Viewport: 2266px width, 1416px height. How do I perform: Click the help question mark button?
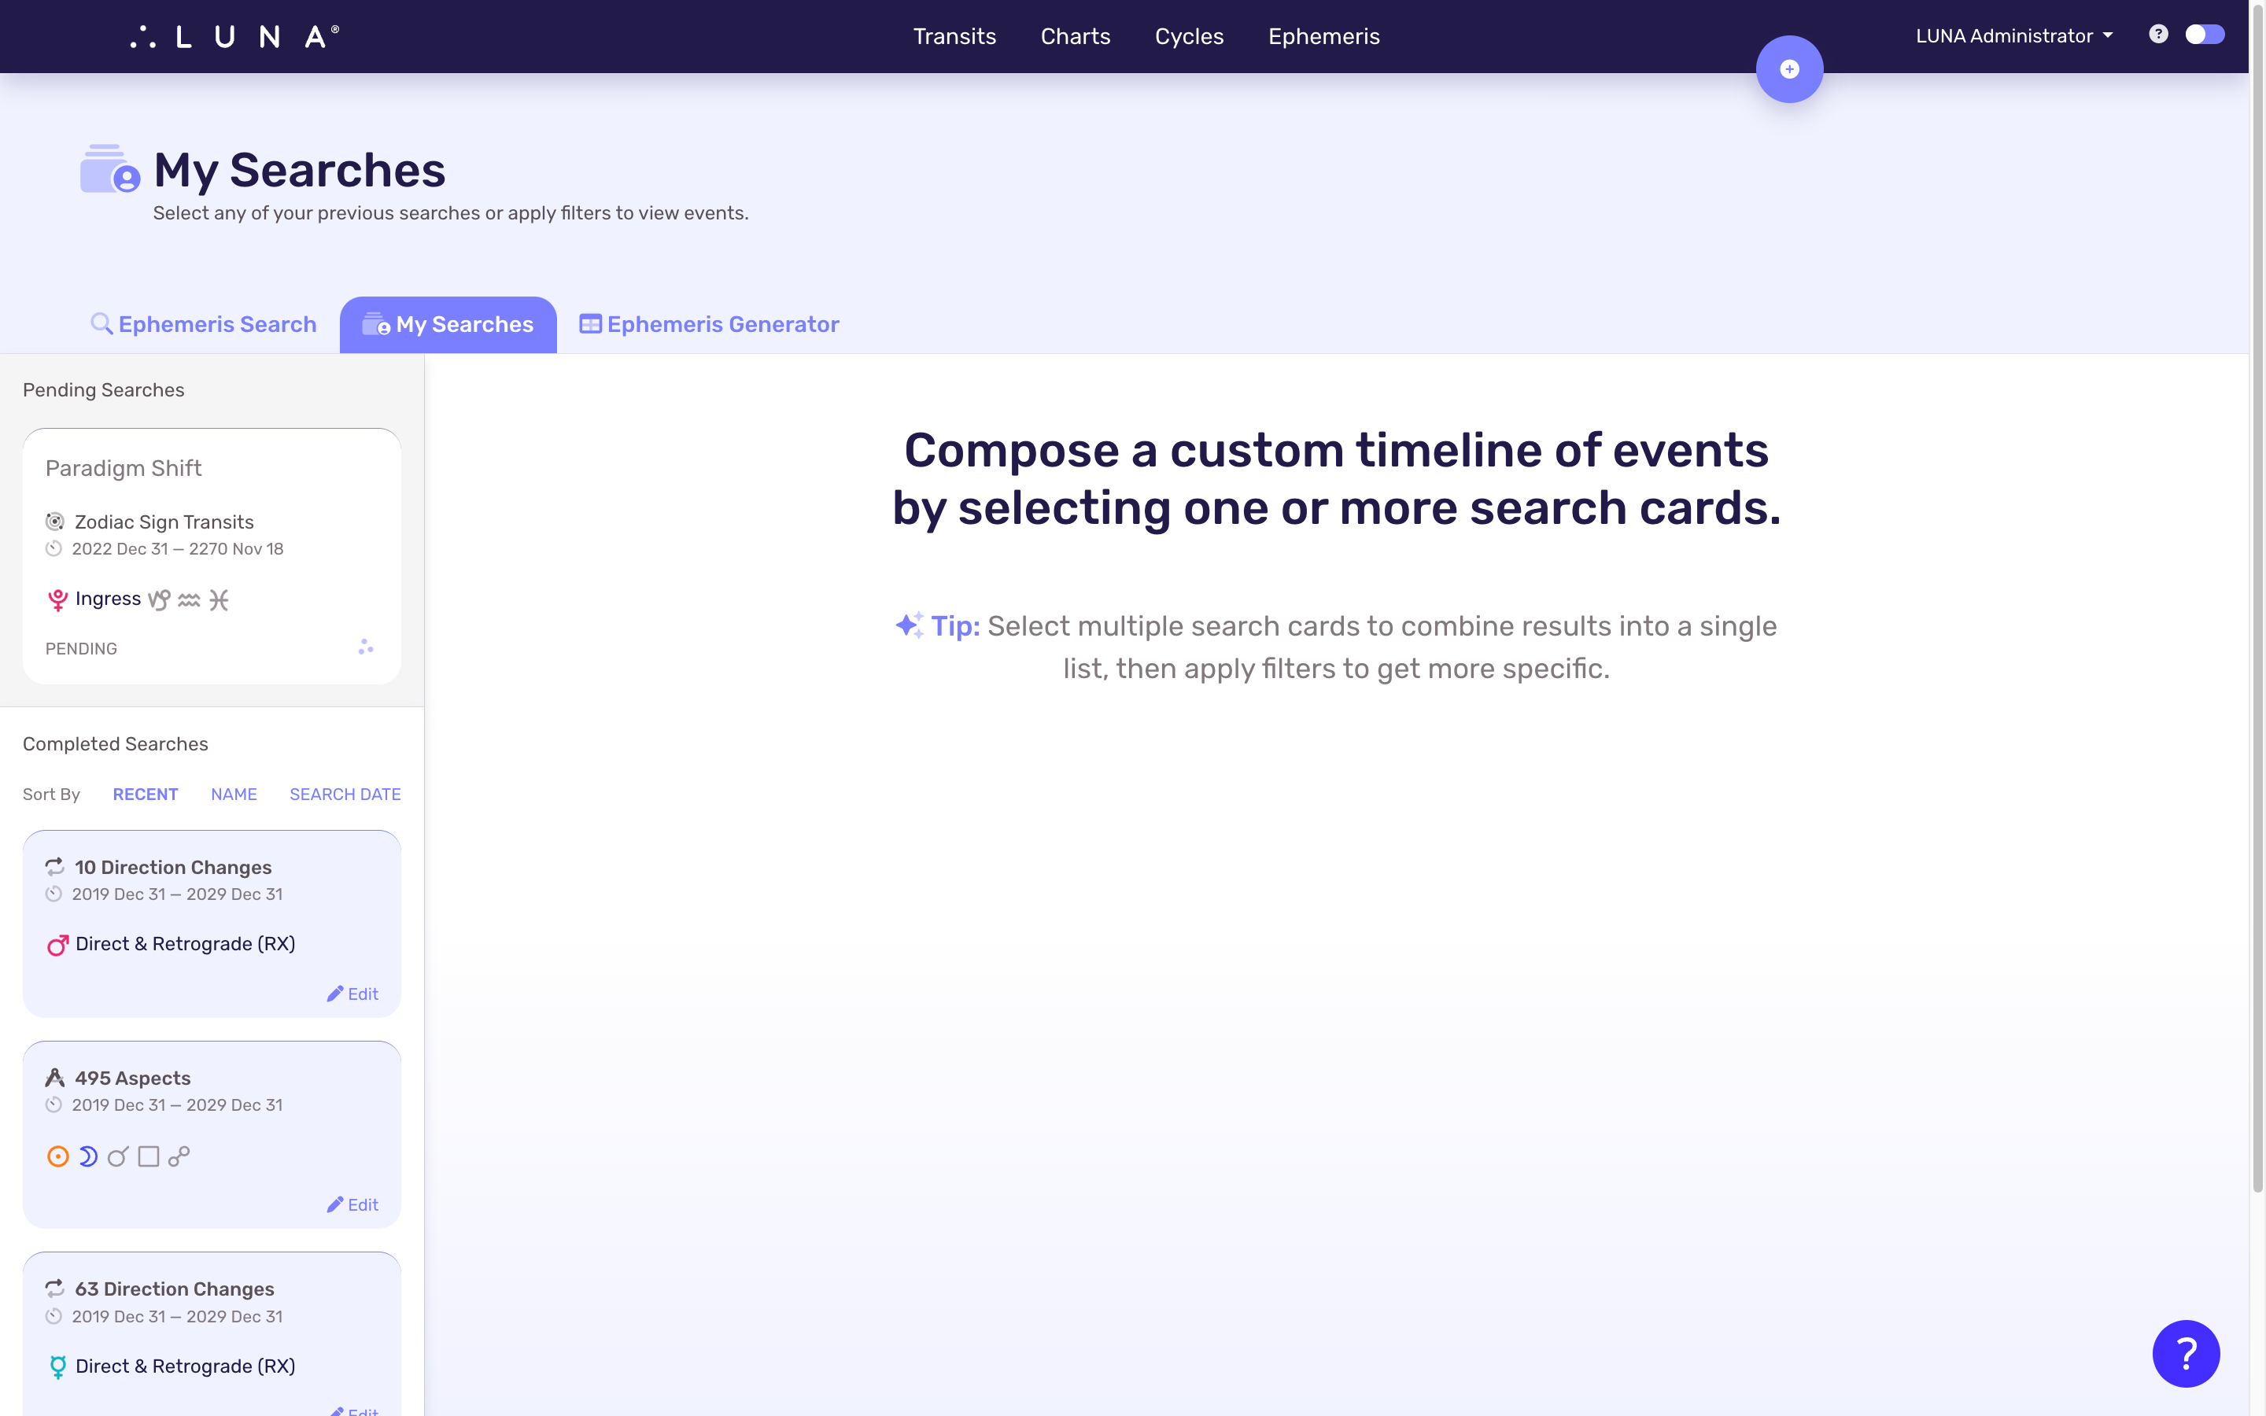coord(2186,1352)
